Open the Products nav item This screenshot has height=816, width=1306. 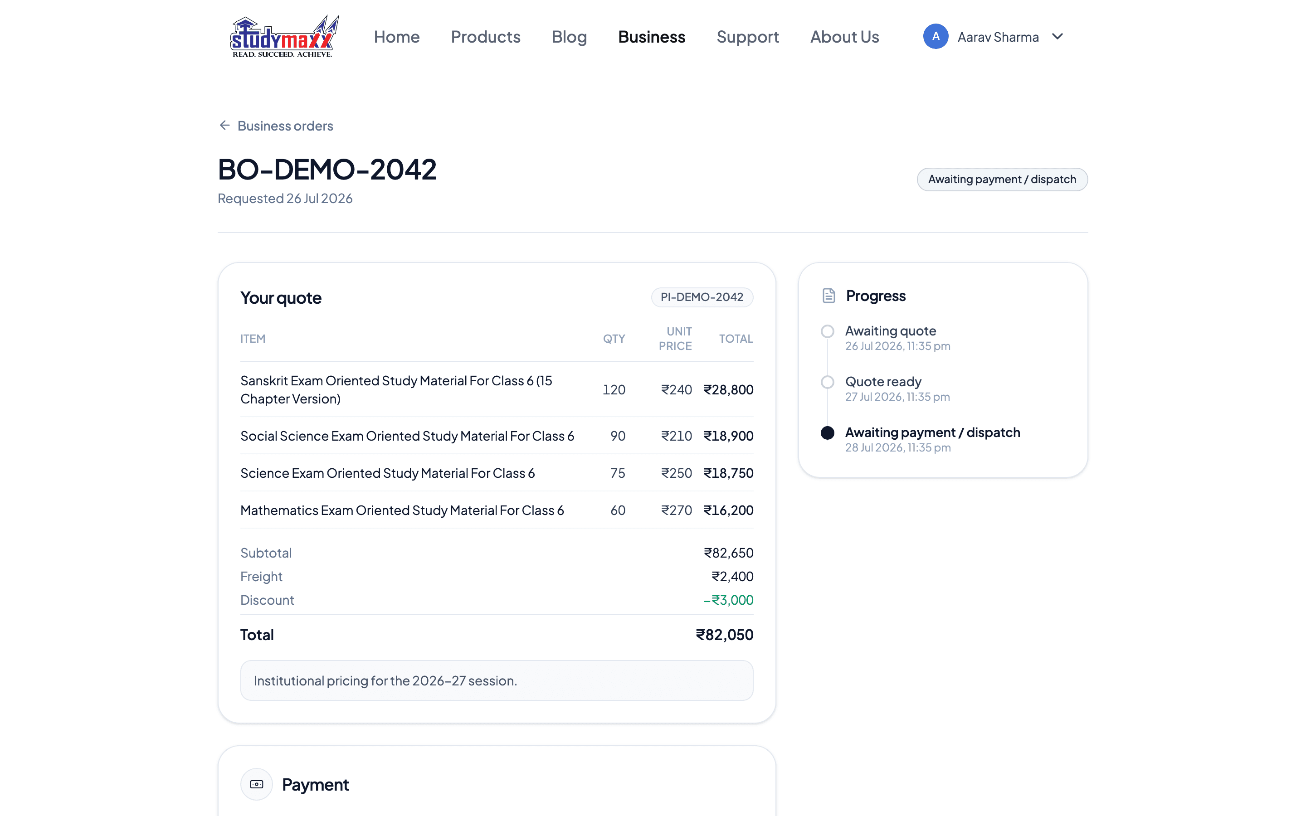point(486,37)
